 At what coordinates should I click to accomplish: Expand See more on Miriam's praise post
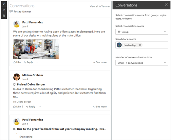click(x=100, y=107)
